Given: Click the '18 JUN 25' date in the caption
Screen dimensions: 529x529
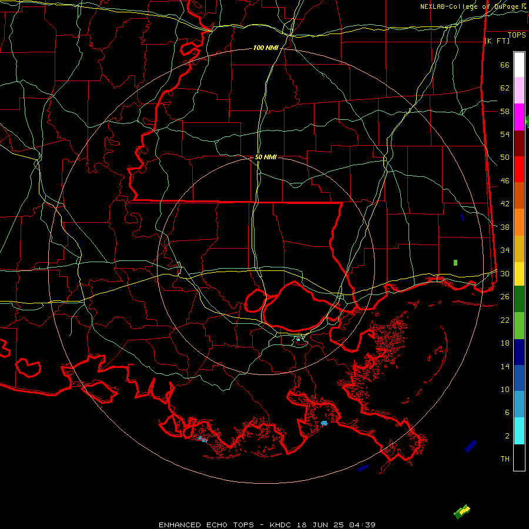Looking at the screenshot, I should [320, 525].
